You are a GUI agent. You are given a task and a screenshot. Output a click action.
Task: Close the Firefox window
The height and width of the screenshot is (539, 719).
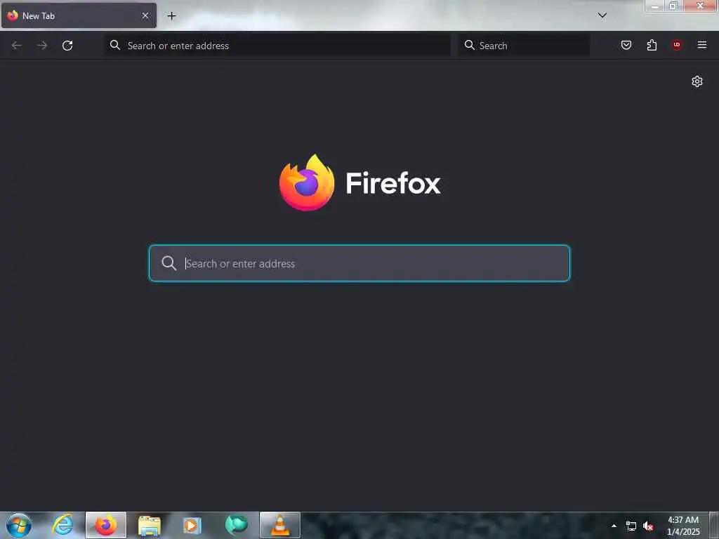pos(700,6)
